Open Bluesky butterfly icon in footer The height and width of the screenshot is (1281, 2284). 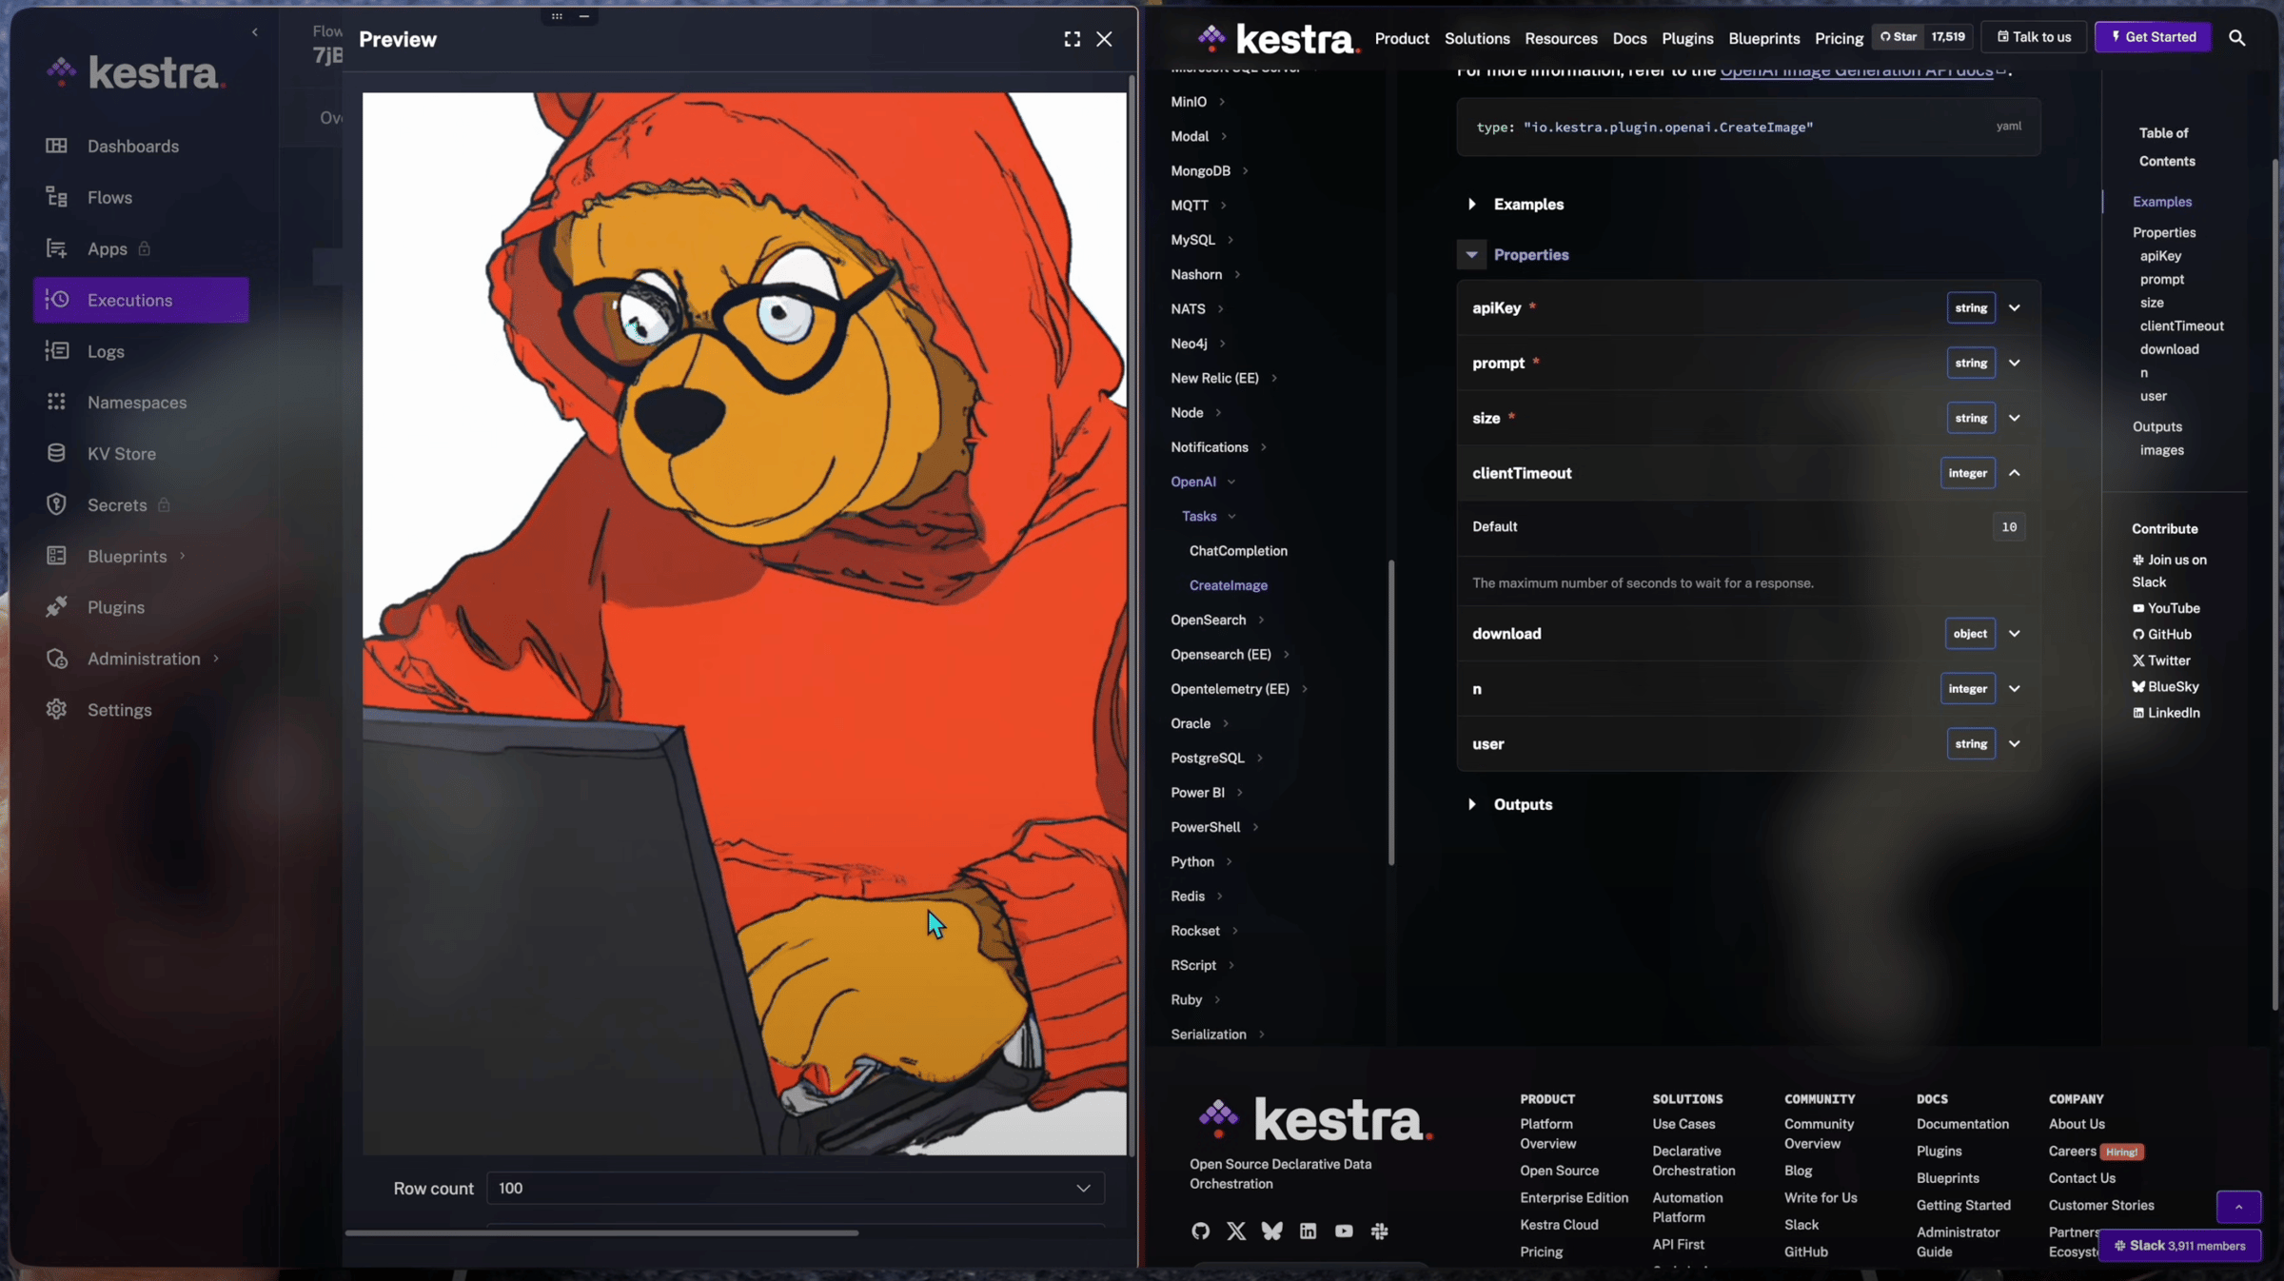1271,1232
